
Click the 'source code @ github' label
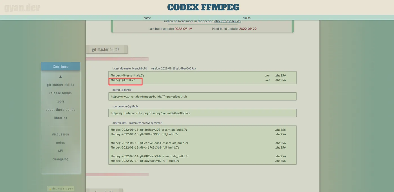click(125, 106)
